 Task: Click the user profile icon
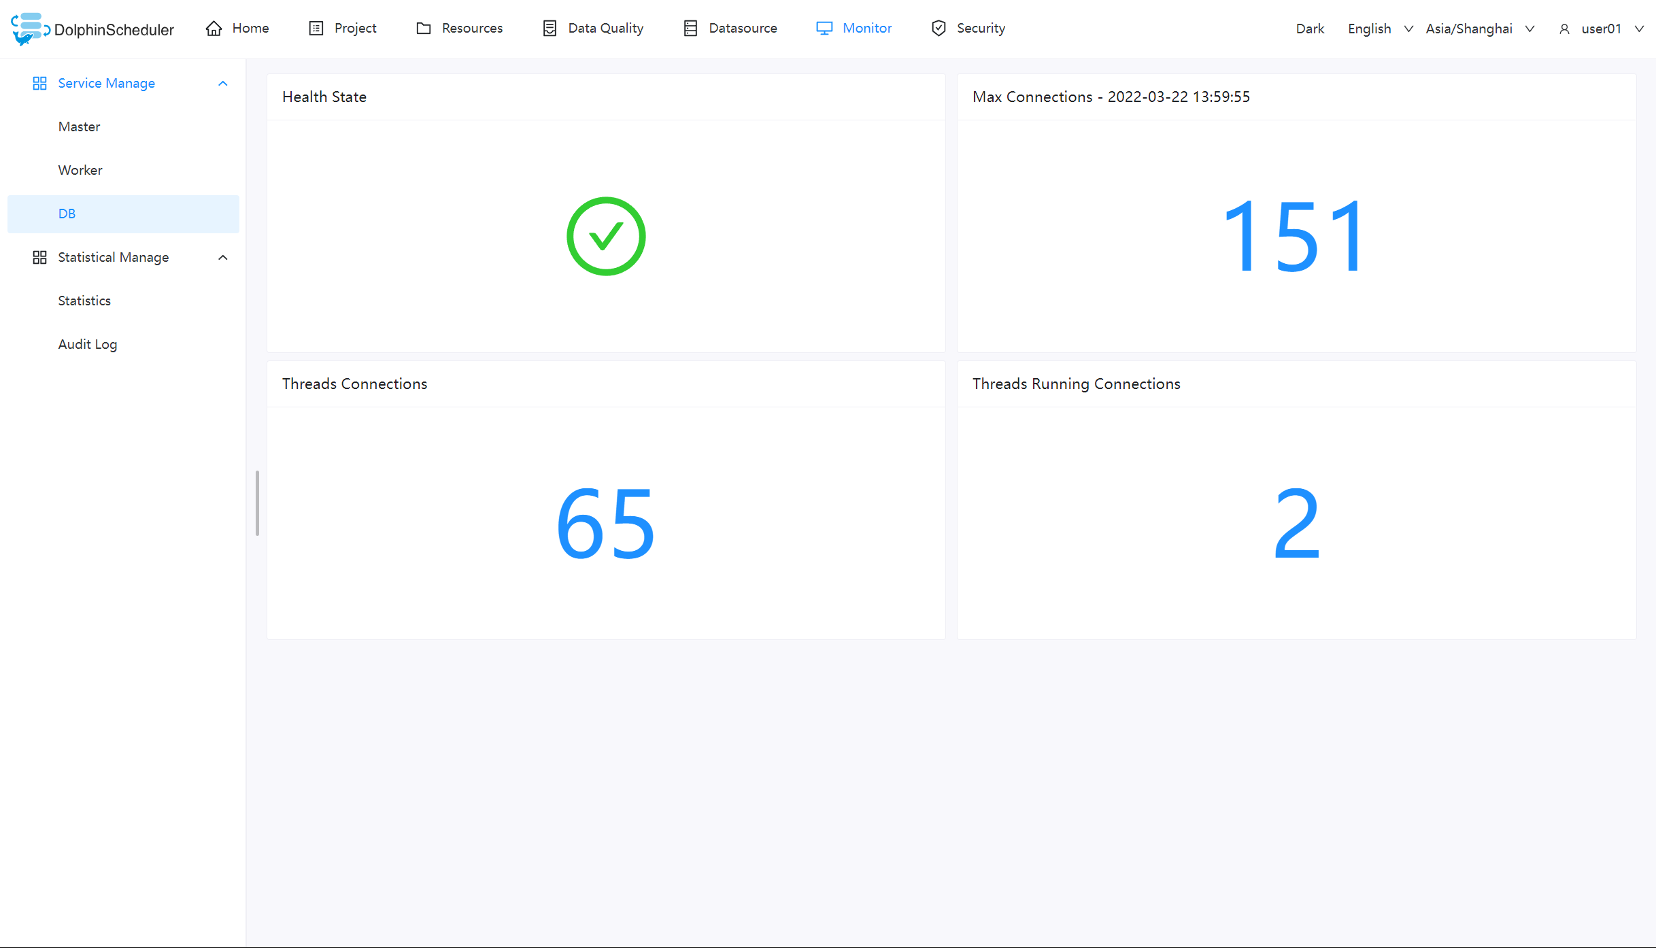(1565, 29)
